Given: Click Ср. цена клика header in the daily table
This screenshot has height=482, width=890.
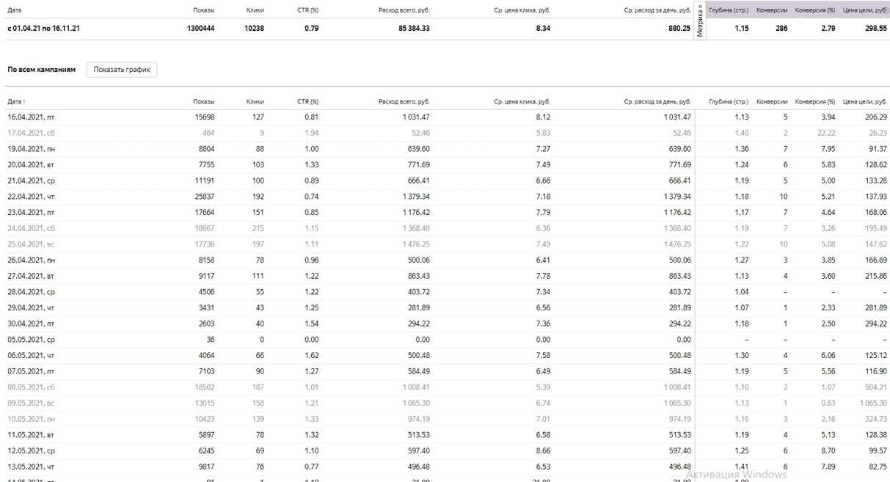Looking at the screenshot, I should click(522, 102).
